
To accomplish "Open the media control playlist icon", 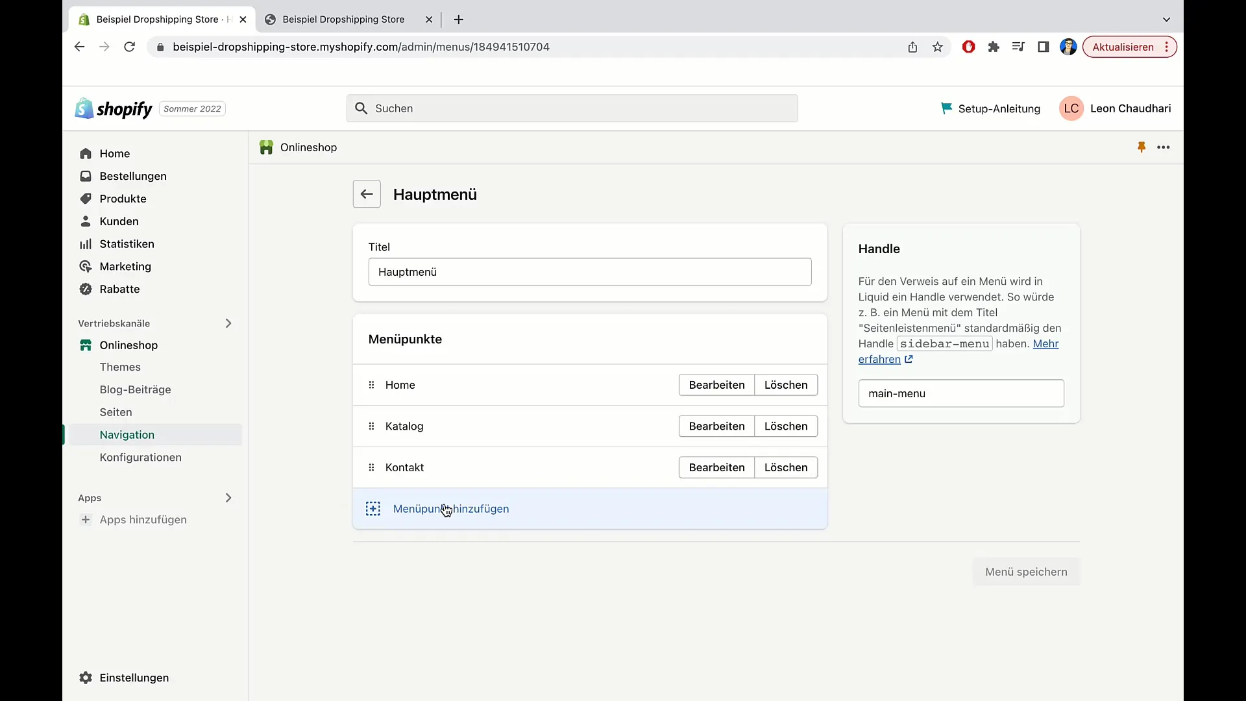I will (1018, 47).
